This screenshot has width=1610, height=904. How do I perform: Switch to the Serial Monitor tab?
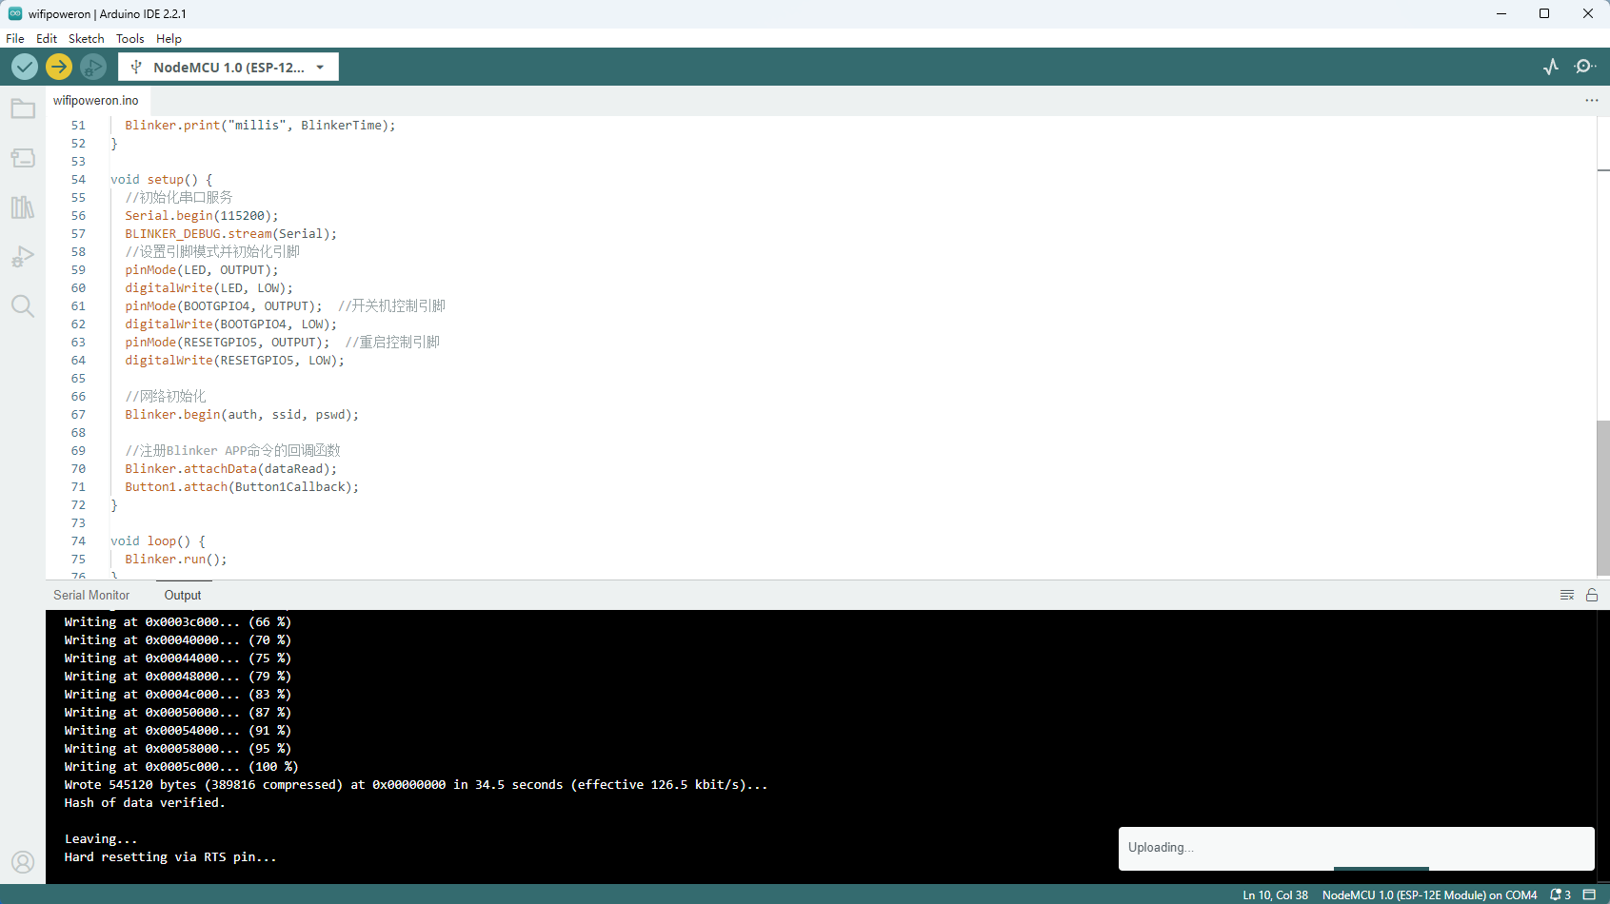coord(91,595)
